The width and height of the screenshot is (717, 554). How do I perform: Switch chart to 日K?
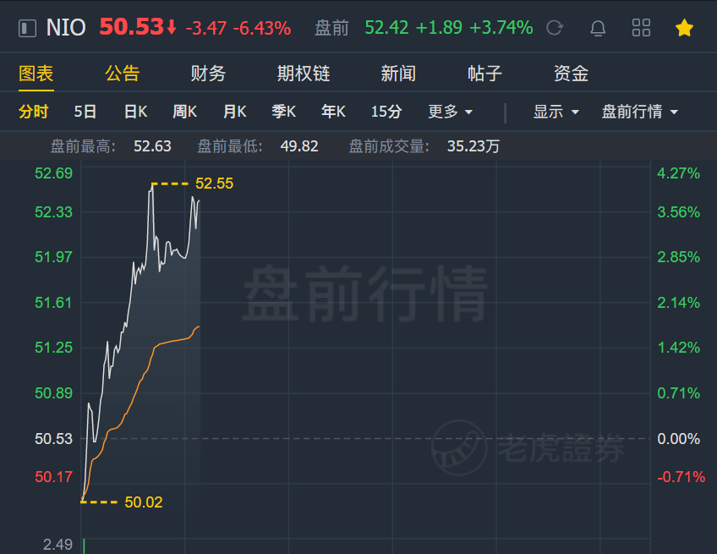pyautogui.click(x=136, y=112)
